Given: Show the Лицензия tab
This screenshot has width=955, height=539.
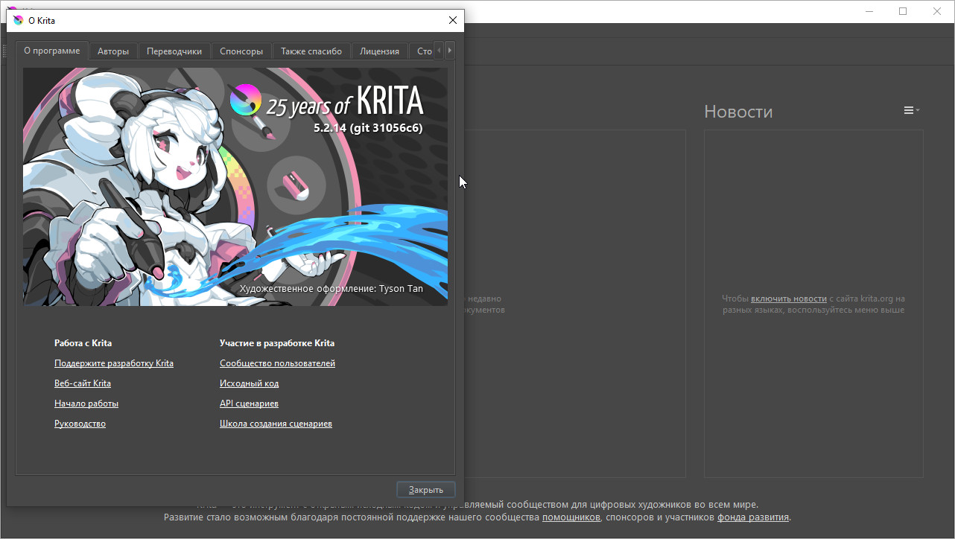Looking at the screenshot, I should pyautogui.click(x=379, y=51).
